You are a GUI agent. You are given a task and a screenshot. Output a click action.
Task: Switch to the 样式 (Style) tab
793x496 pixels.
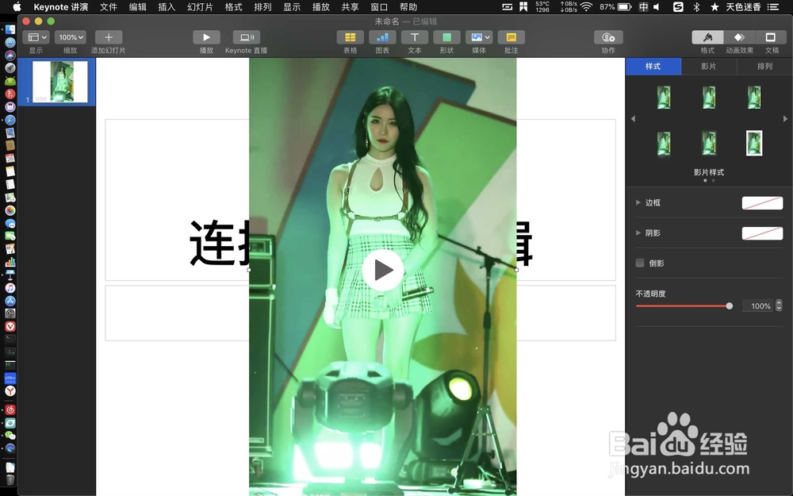[x=653, y=67]
